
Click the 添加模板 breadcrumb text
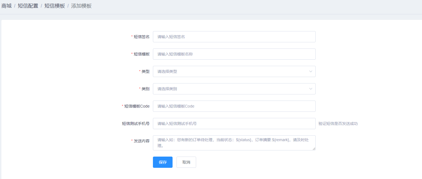pyautogui.click(x=81, y=6)
